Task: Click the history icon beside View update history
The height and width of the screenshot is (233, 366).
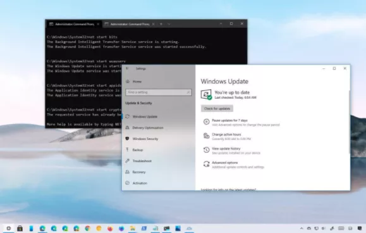Action: pos(206,150)
